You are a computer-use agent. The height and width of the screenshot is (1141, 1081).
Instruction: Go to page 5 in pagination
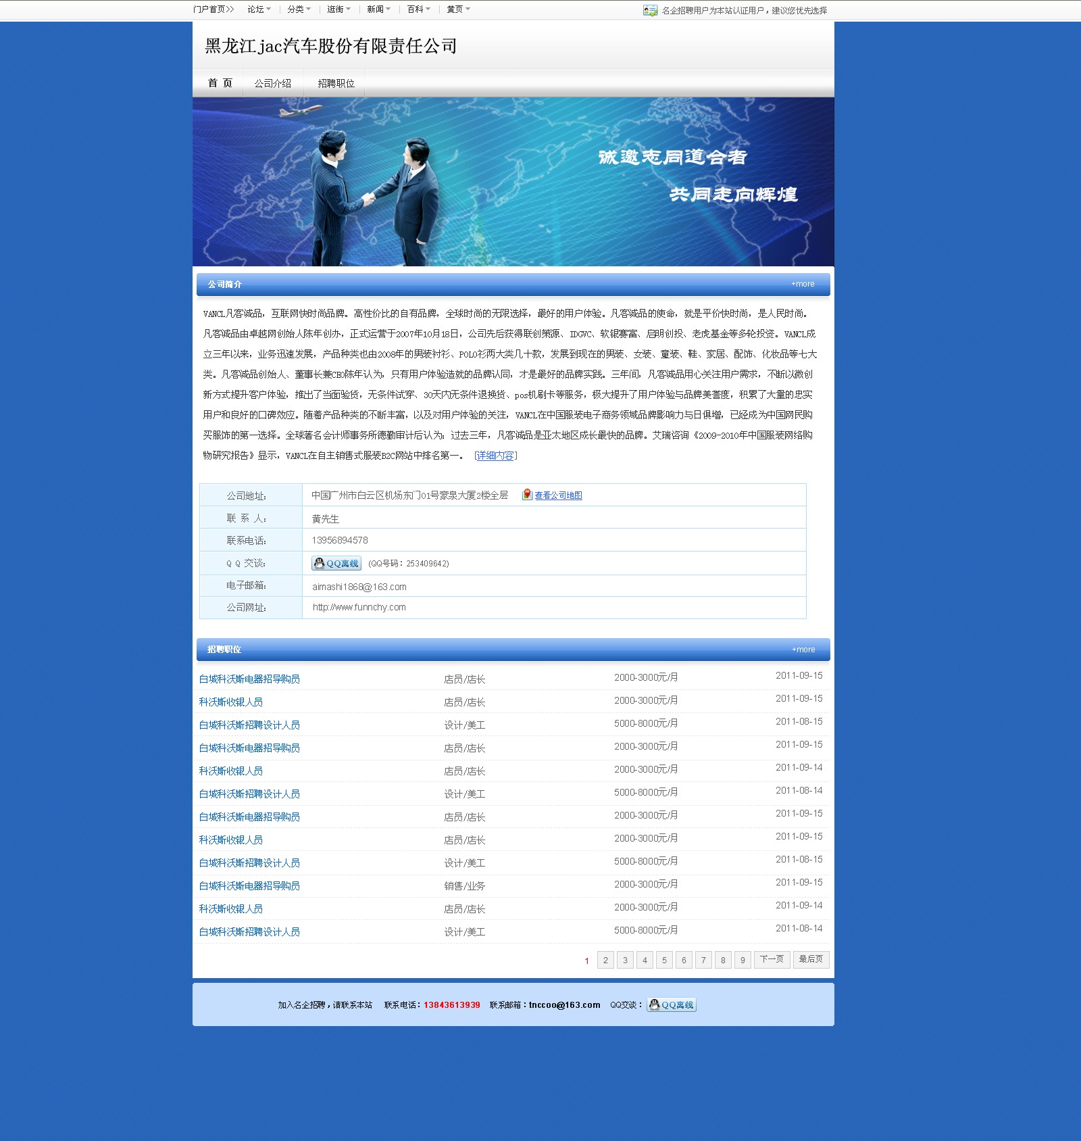pos(664,960)
